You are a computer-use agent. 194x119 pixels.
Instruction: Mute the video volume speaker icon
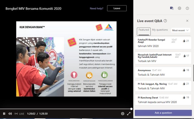pos(10,114)
